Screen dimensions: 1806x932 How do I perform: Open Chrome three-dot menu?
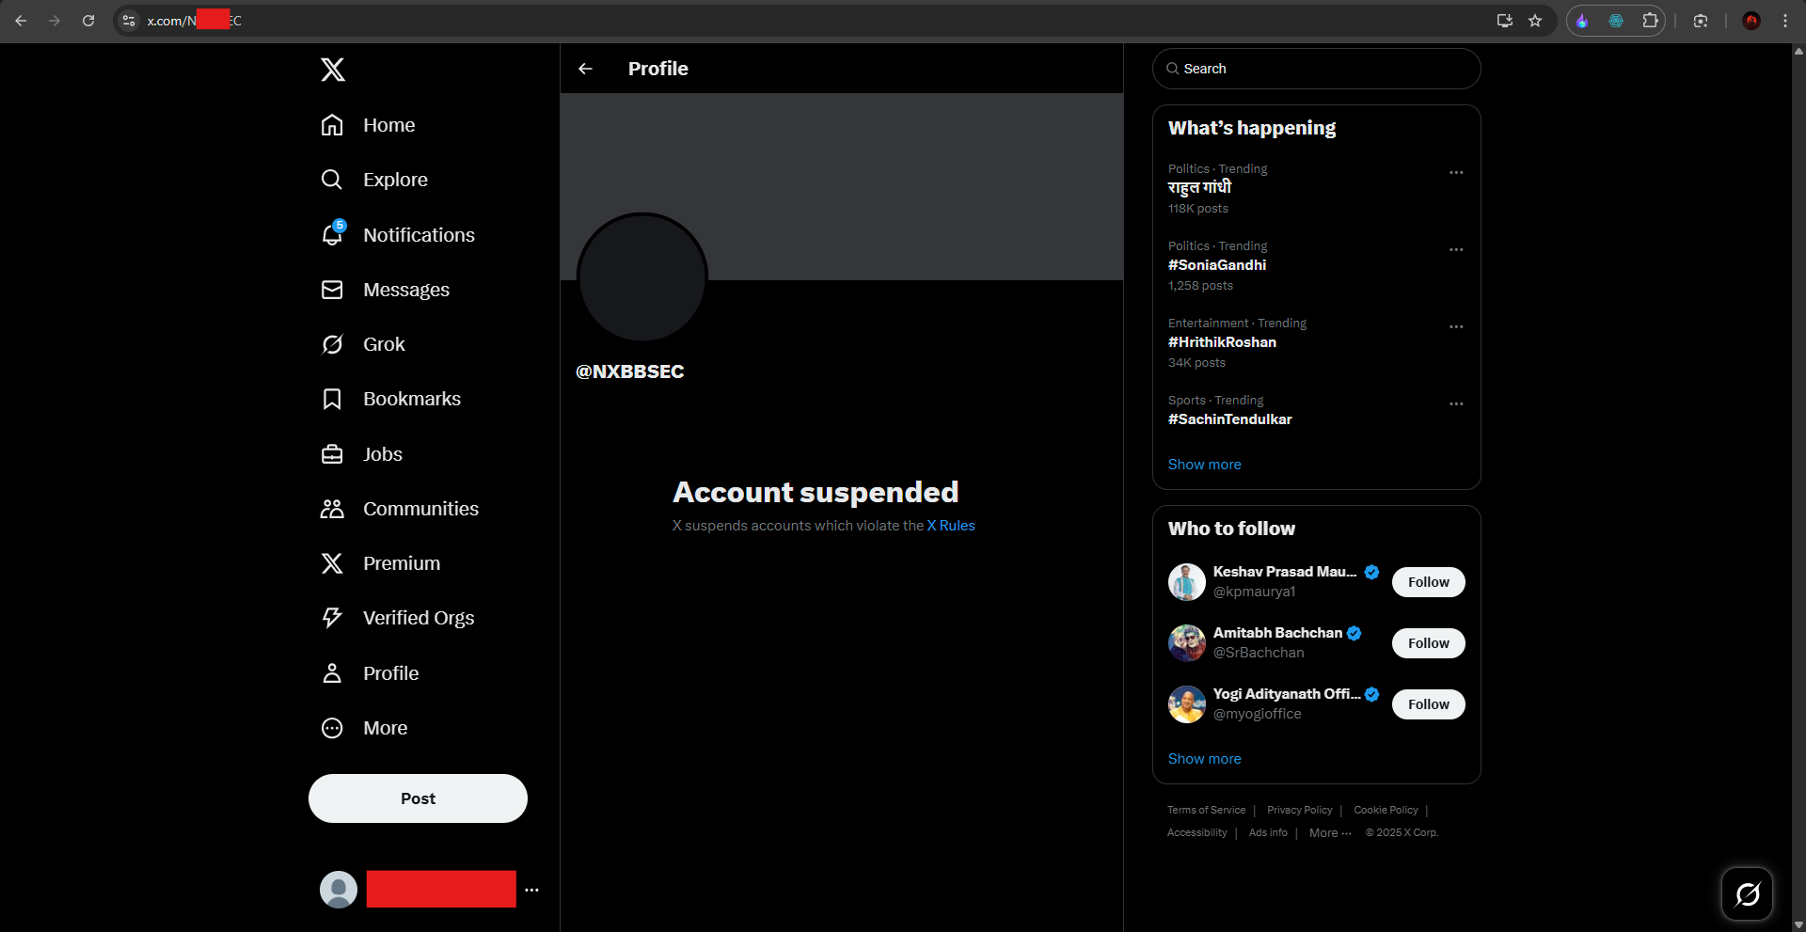[1785, 21]
